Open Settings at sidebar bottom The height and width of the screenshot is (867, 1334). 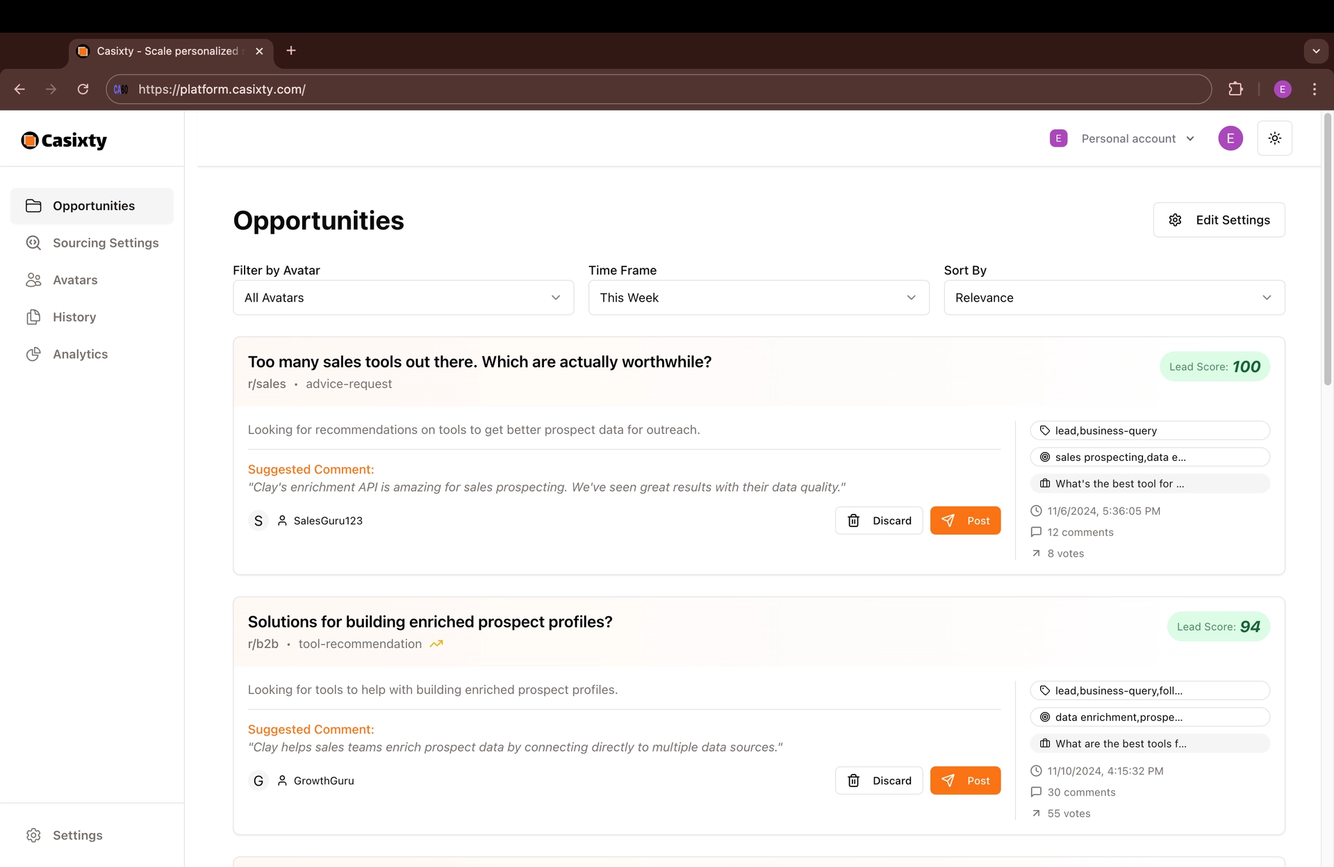pos(92,835)
